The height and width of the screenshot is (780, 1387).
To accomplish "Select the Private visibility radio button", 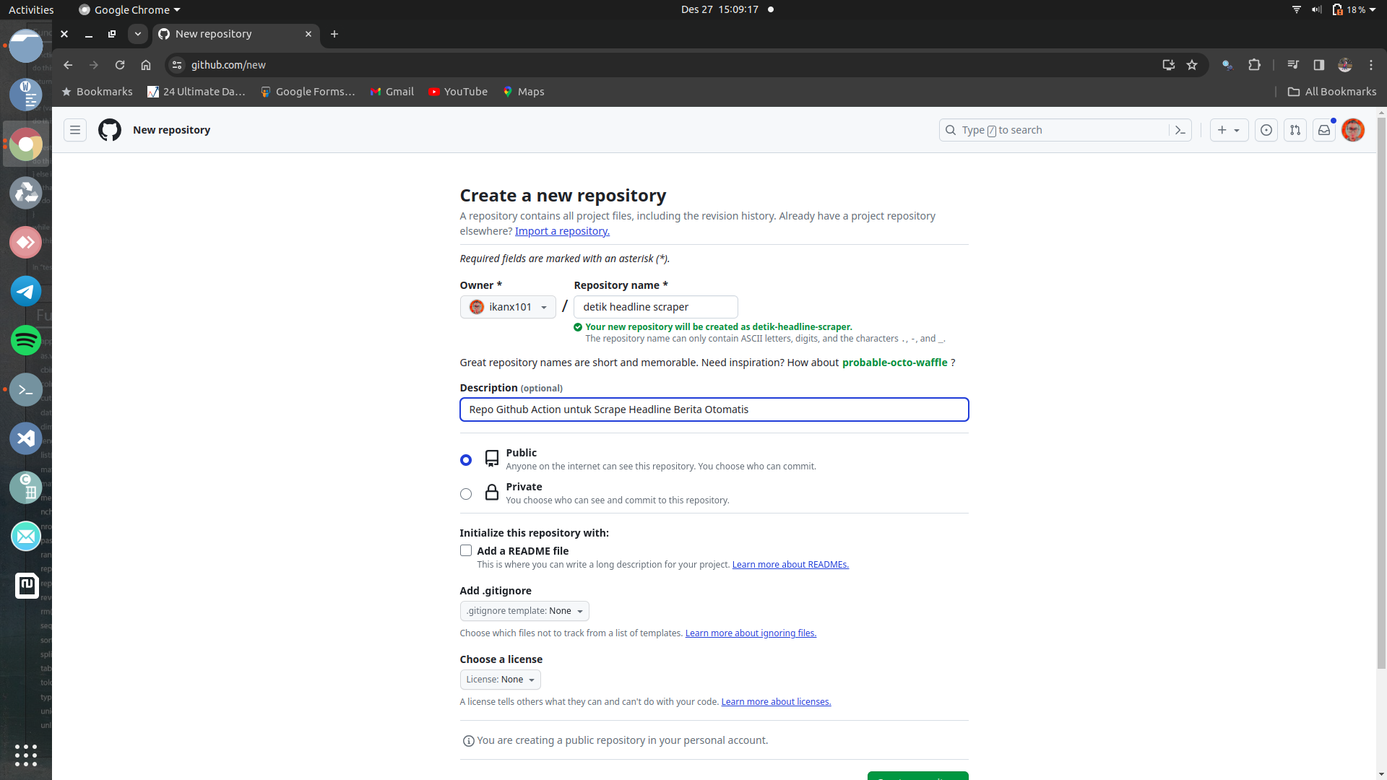I will (x=466, y=494).
